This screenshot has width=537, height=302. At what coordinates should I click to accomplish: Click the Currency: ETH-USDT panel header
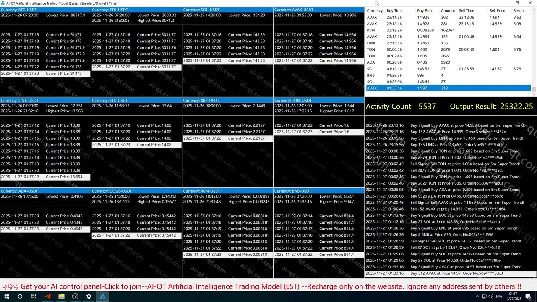136,10
